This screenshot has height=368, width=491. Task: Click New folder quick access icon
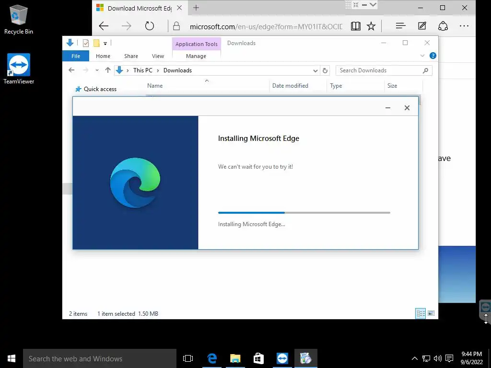pos(96,43)
